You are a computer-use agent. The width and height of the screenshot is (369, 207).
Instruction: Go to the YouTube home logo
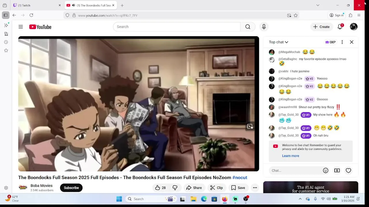(x=40, y=27)
